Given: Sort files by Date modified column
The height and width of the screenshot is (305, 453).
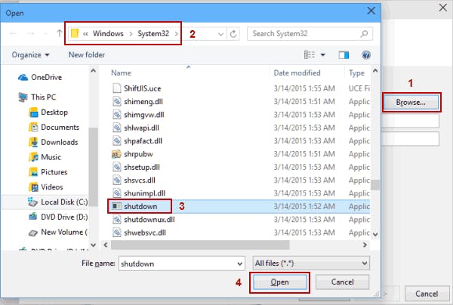Looking at the screenshot, I should click(x=302, y=72).
